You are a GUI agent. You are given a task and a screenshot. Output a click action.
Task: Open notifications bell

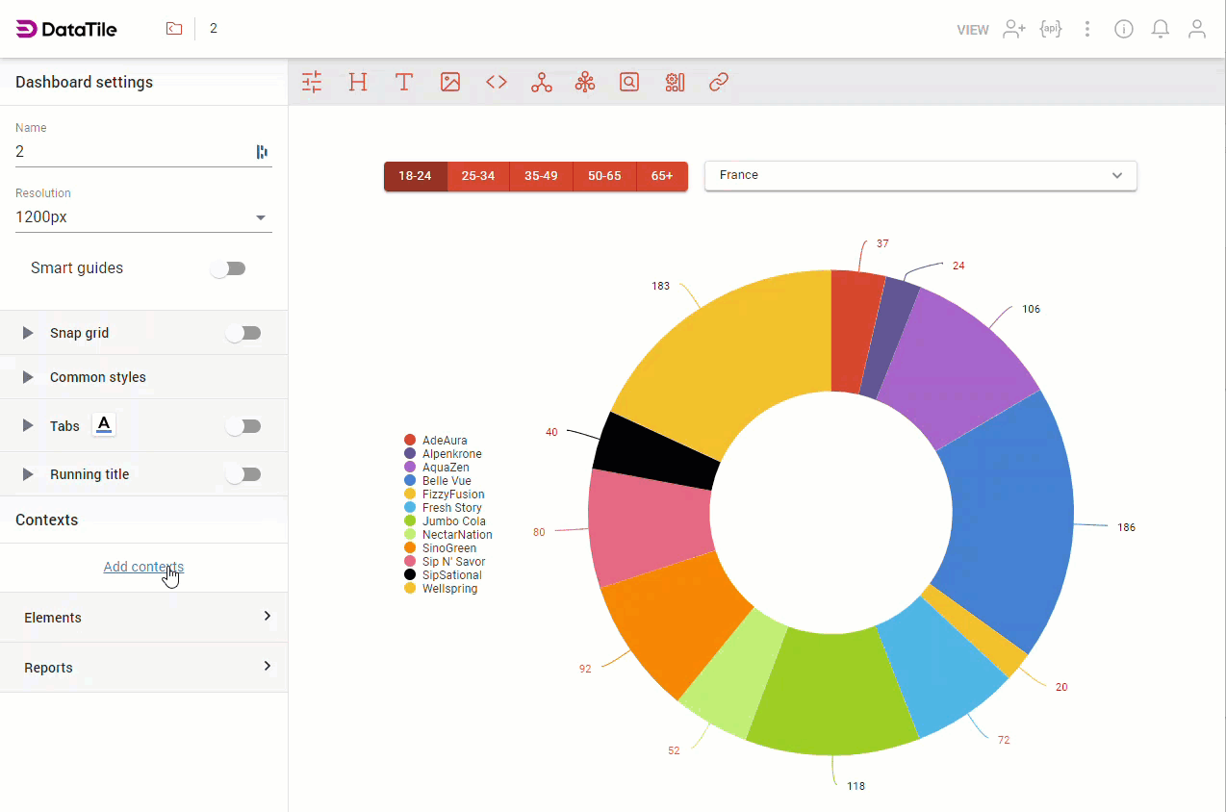pyautogui.click(x=1161, y=29)
